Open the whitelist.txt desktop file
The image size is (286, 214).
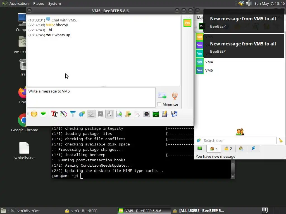coord(25,151)
